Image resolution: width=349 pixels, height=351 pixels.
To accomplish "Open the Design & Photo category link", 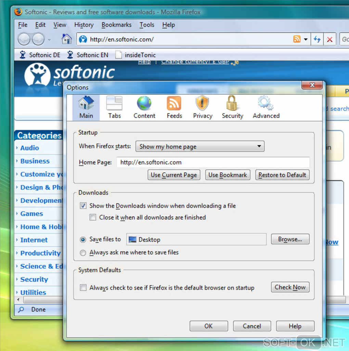I will [x=42, y=187].
